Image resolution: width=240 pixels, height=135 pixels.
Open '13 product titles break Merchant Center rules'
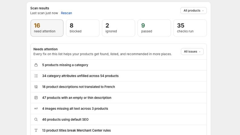119,130
